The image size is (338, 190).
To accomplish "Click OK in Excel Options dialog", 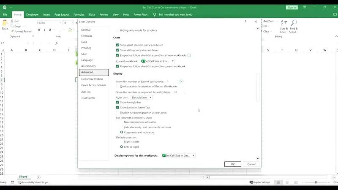I will point(233,164).
